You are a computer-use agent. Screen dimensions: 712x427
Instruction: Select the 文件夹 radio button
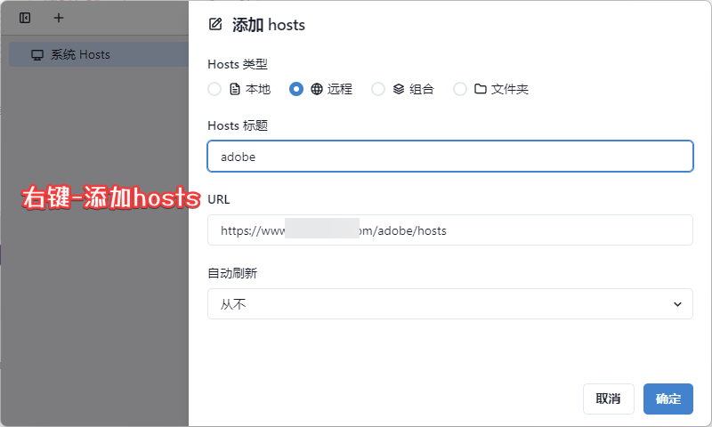tap(459, 89)
